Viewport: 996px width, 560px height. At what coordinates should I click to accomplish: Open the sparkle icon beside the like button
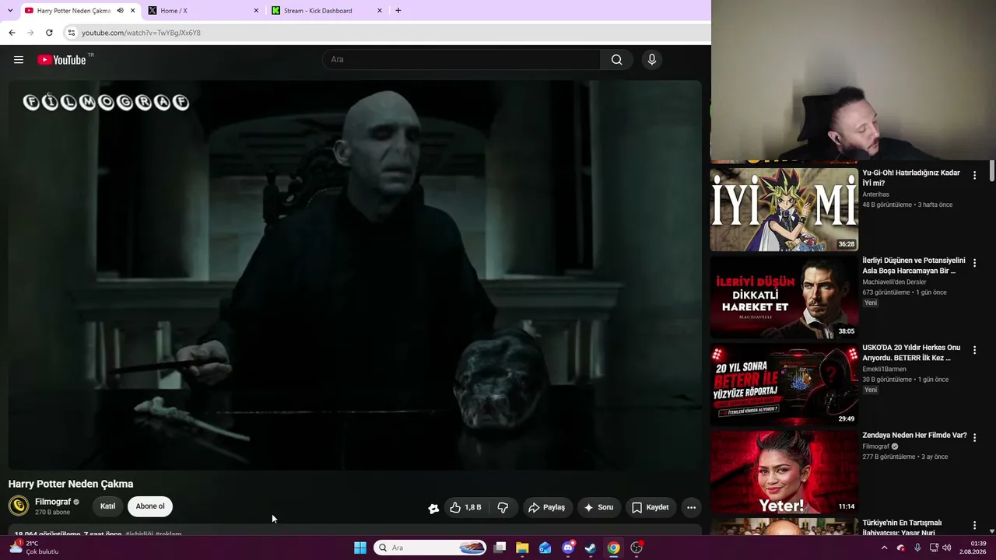click(433, 508)
